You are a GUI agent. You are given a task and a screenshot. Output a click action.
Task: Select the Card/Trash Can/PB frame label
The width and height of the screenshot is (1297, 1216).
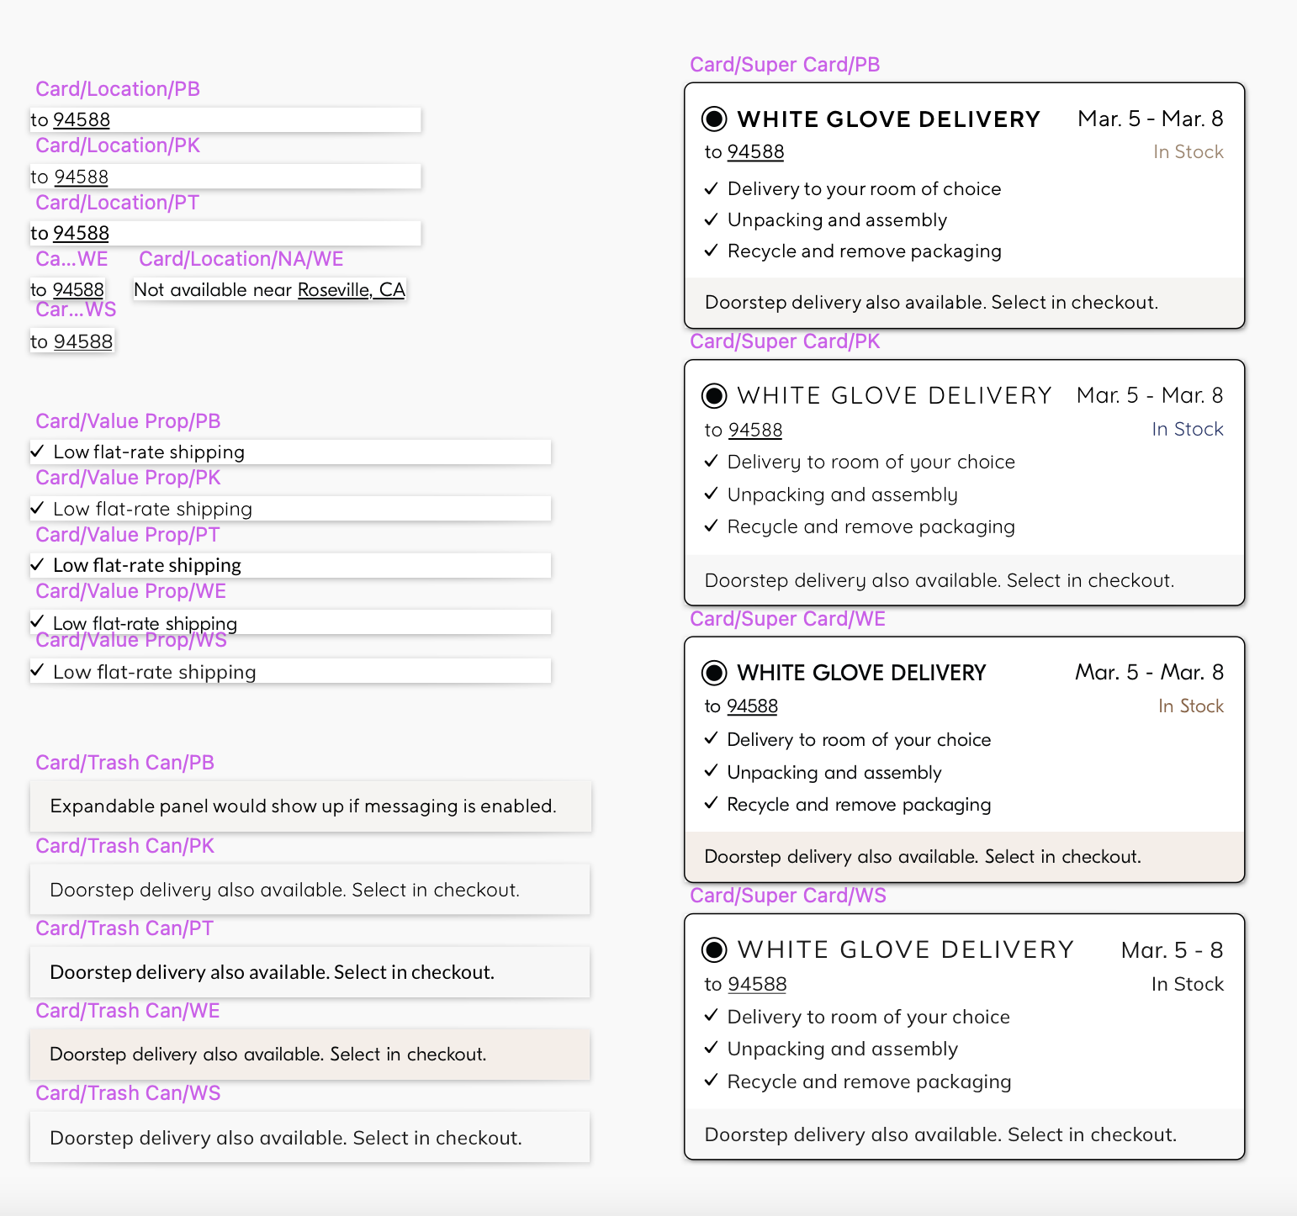[x=124, y=763]
